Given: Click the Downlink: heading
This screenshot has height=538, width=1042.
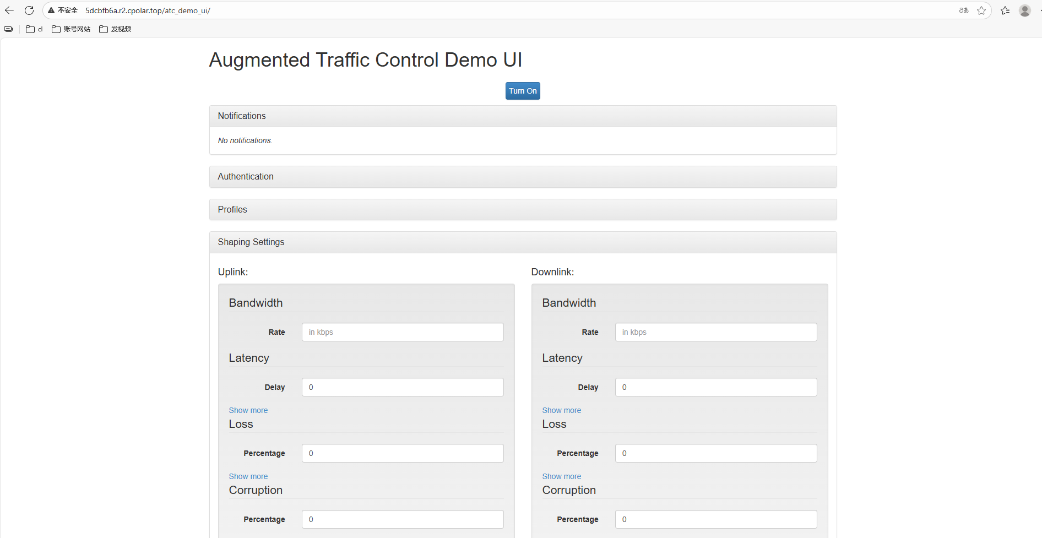Looking at the screenshot, I should (552, 272).
